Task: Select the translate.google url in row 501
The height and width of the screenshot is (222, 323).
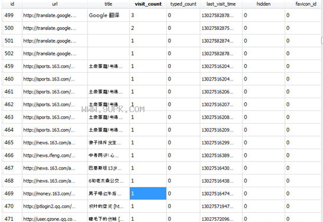Action: click(55, 41)
